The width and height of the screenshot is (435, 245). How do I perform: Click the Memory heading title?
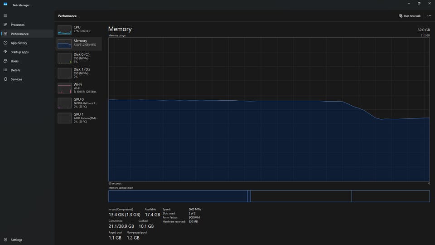(x=120, y=29)
